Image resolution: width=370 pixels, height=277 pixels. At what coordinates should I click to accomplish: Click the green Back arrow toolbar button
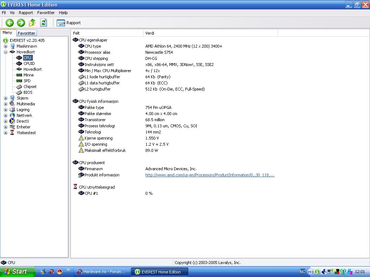tap(10, 23)
